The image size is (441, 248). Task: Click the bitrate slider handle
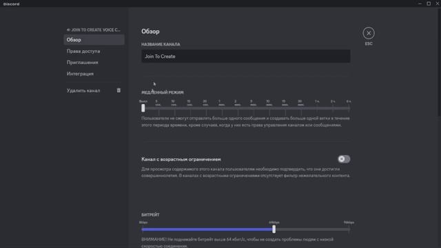tap(274, 229)
